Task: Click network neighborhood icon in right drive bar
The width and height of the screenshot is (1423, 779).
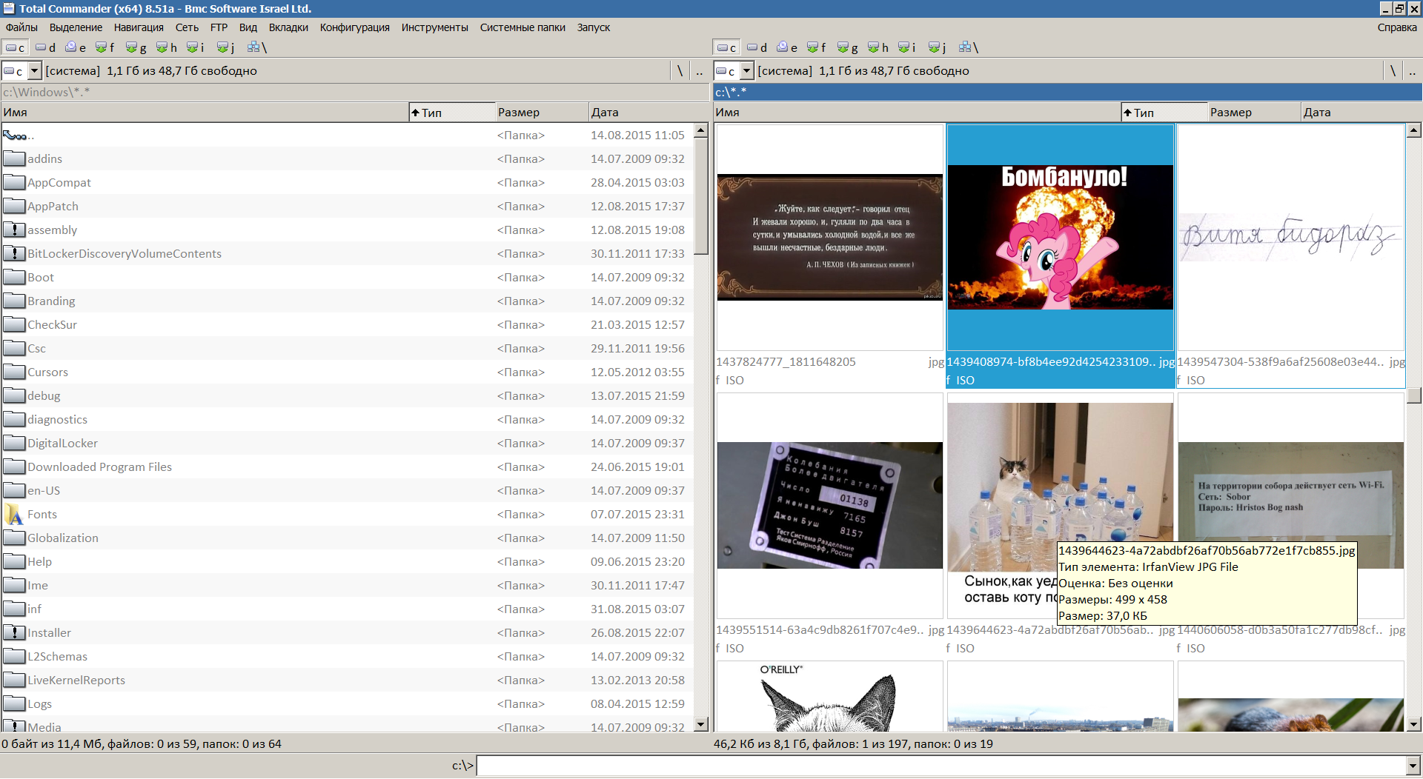Action: [x=968, y=47]
